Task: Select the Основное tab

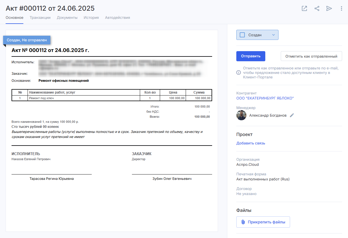Action: [14, 17]
